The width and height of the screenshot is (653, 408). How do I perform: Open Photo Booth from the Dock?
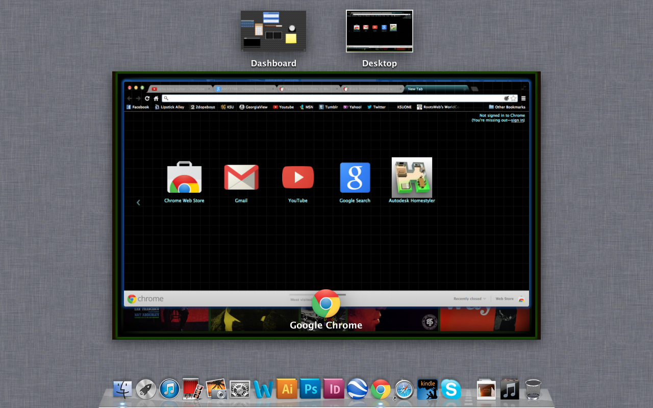193,389
